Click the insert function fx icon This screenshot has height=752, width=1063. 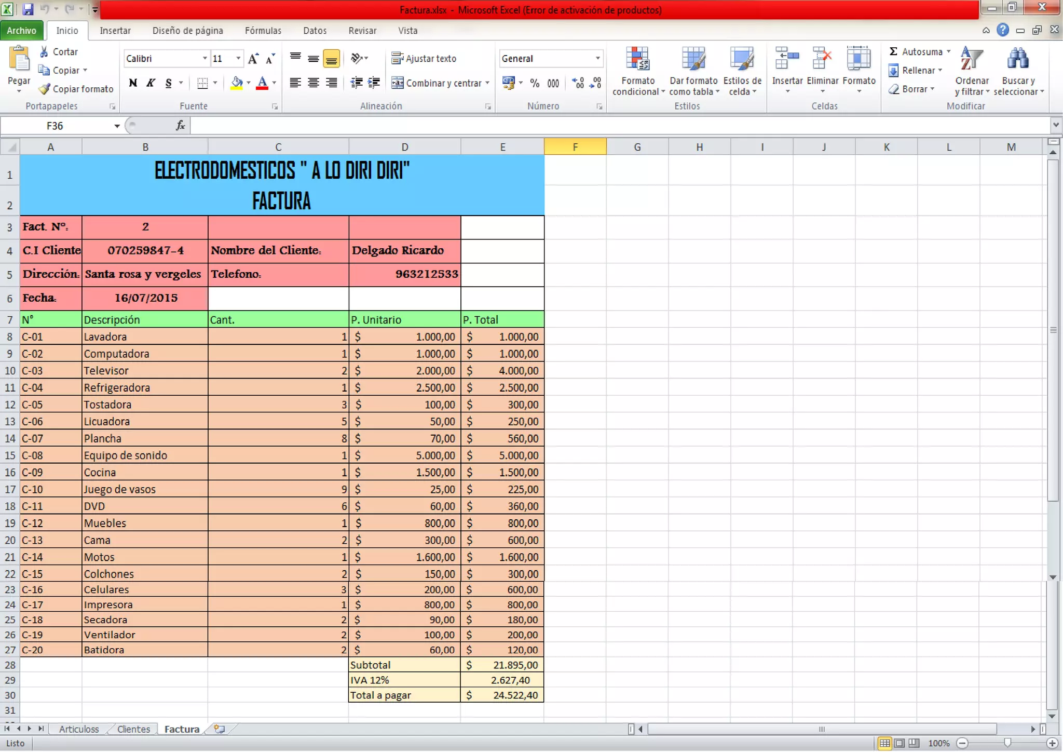coord(180,126)
